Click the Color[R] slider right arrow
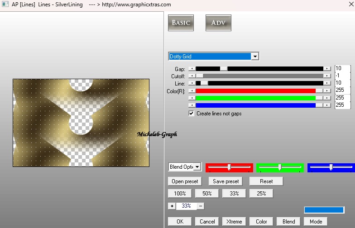This screenshot has width=355, height=228. pos(327,90)
